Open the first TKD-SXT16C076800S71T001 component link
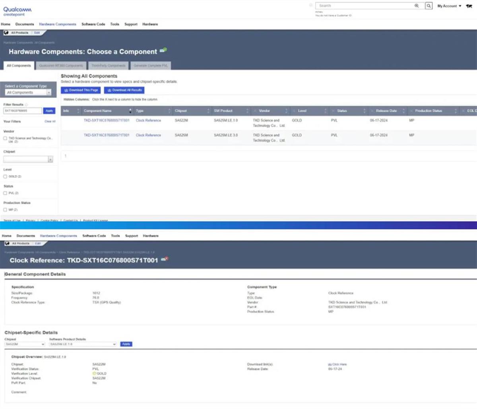The width and height of the screenshot is (477, 409). tap(107, 120)
